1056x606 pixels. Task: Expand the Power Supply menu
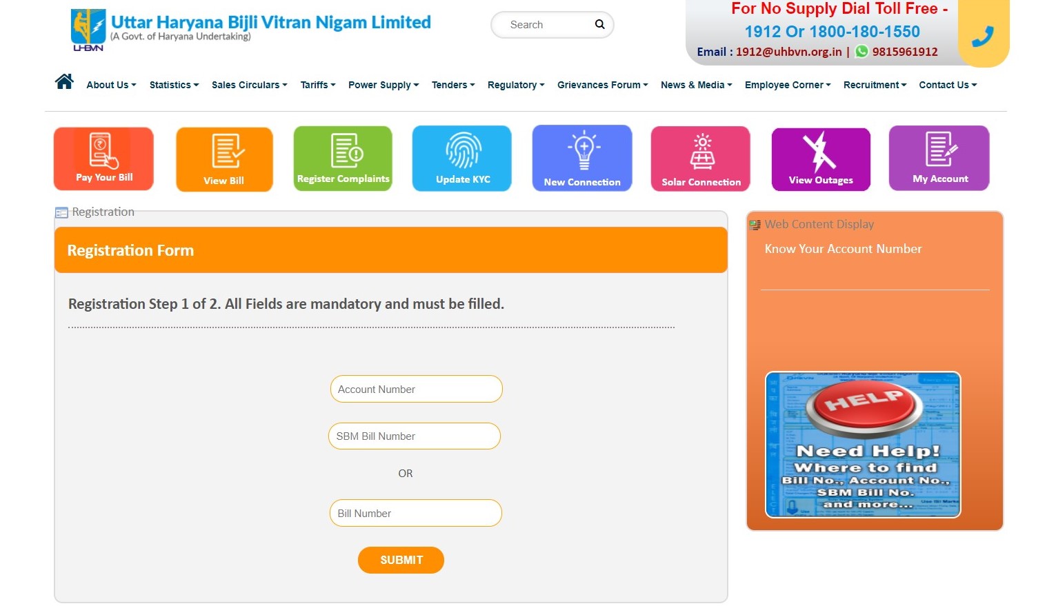383,85
